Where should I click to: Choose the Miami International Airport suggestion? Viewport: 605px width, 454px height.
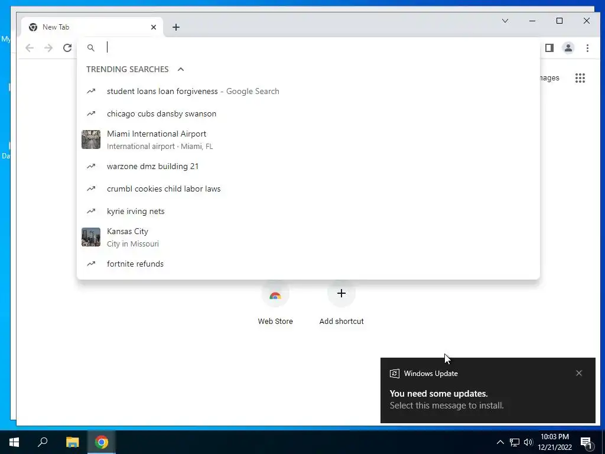tap(308, 140)
